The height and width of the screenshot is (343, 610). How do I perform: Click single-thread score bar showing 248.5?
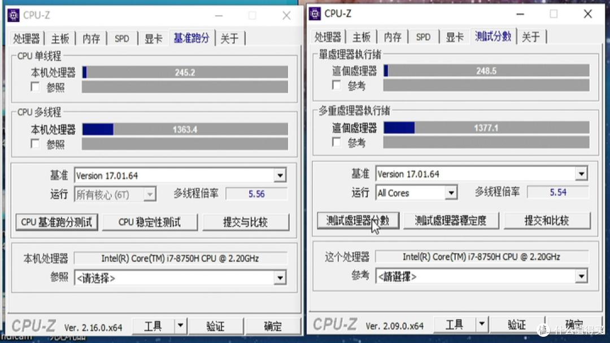tap(486, 71)
